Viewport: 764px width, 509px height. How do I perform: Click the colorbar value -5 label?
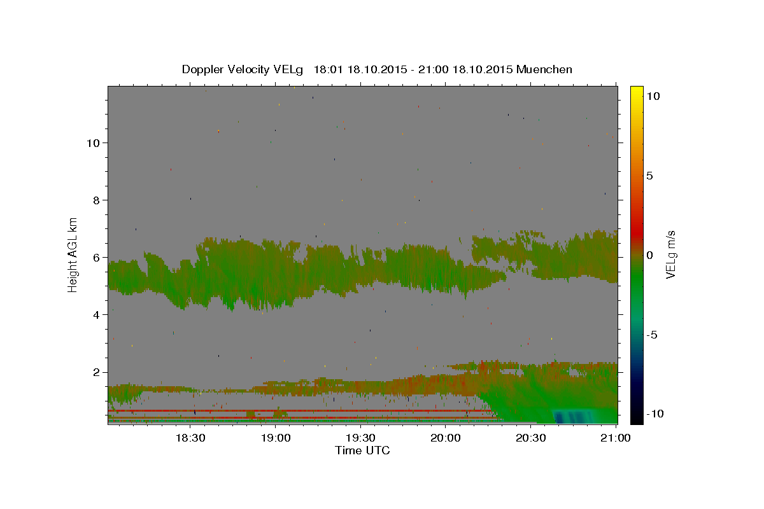pyautogui.click(x=652, y=335)
